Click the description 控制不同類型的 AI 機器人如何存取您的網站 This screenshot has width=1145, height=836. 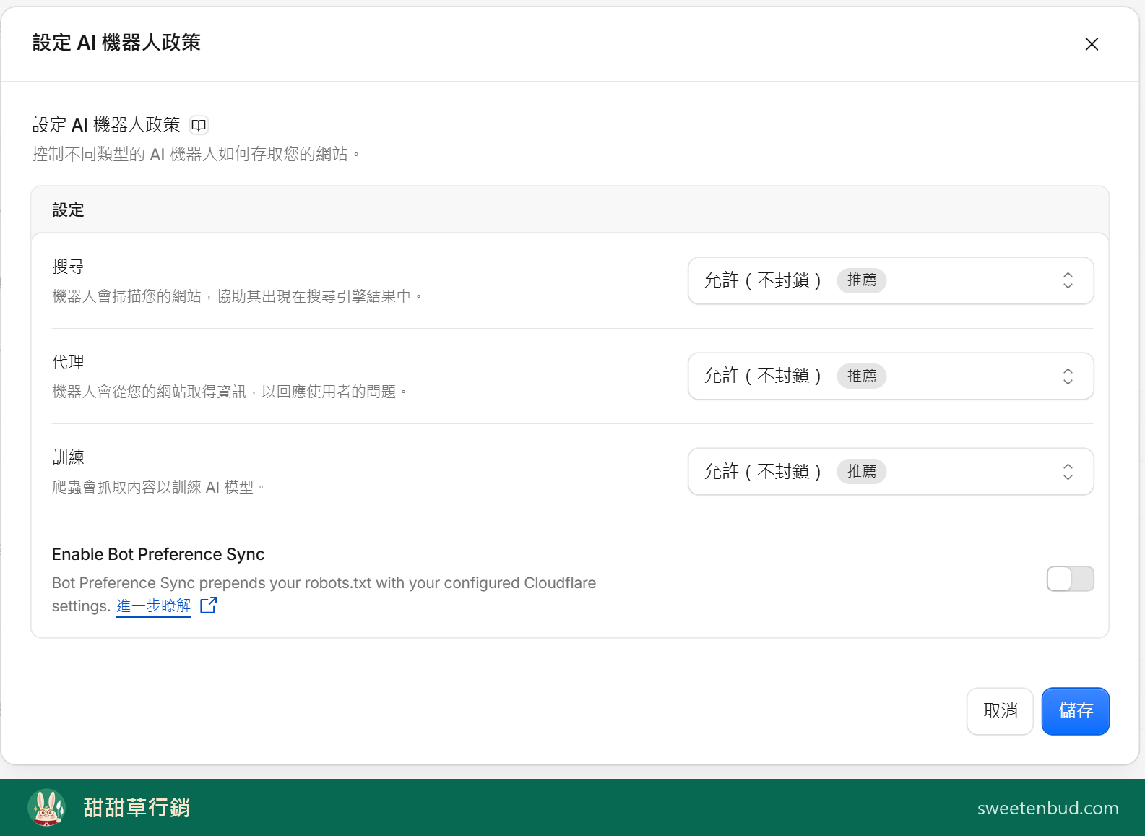coord(196,154)
